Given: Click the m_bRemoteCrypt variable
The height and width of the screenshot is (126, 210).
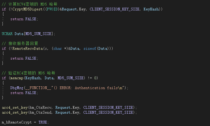Looking at the screenshot, I should tap(17, 122).
